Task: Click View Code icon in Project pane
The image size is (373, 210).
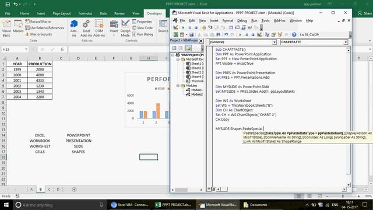Action: click(x=174, y=48)
